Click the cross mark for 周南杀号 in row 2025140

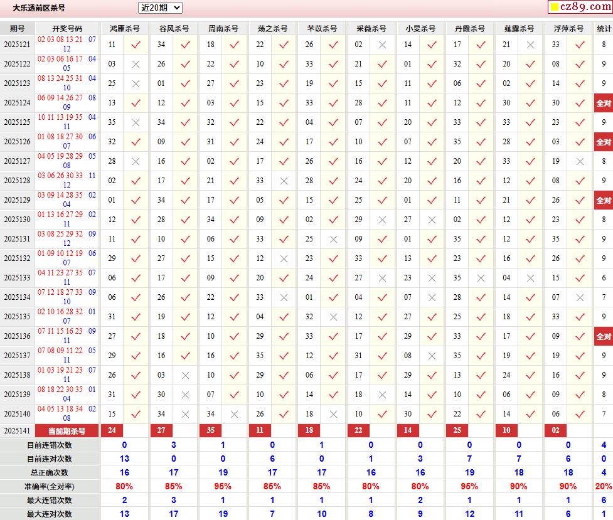click(x=234, y=414)
